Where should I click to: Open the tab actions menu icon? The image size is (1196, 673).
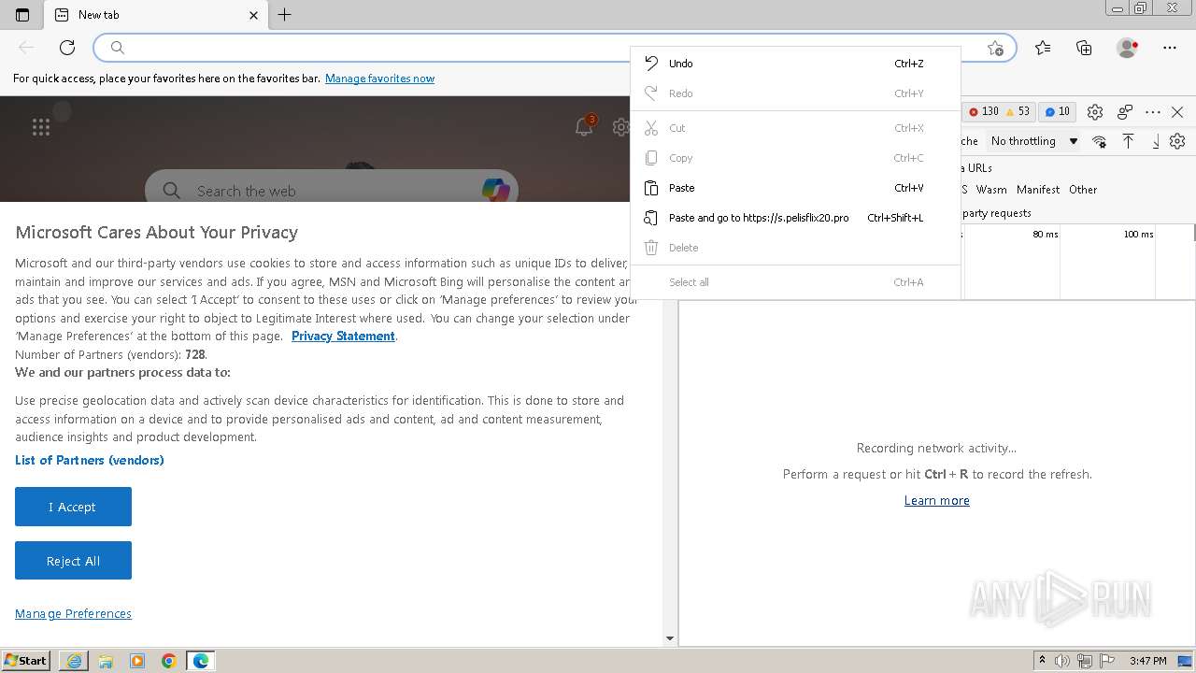[22, 15]
